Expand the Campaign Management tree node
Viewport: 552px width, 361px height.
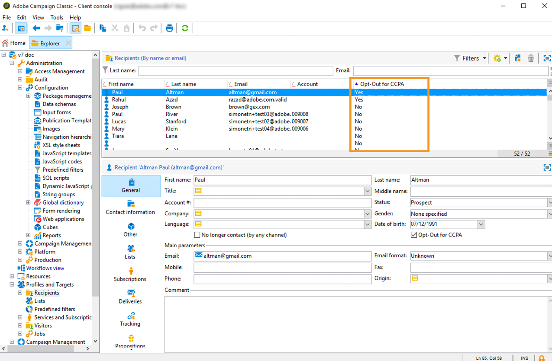click(x=12, y=342)
